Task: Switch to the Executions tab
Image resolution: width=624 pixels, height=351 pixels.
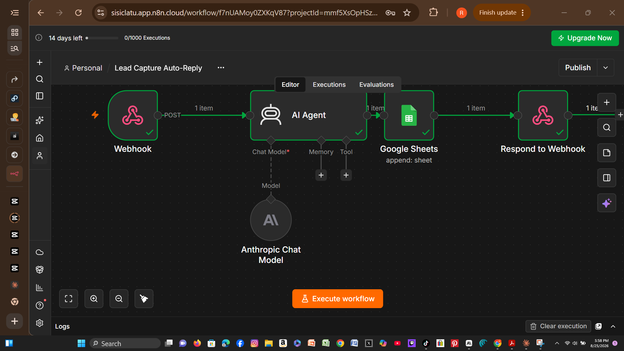Action: 329,84
